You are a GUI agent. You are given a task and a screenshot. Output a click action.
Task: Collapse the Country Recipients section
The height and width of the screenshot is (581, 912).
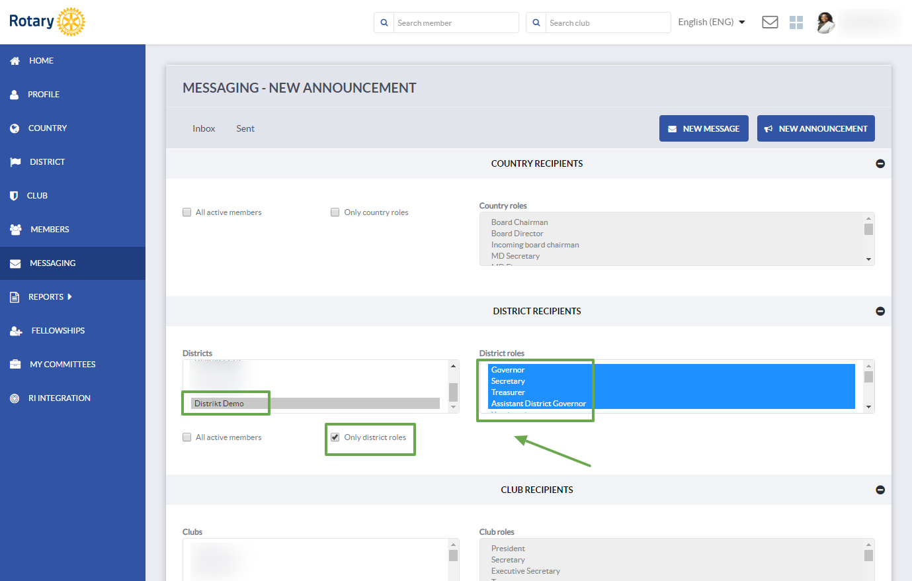pyautogui.click(x=880, y=163)
